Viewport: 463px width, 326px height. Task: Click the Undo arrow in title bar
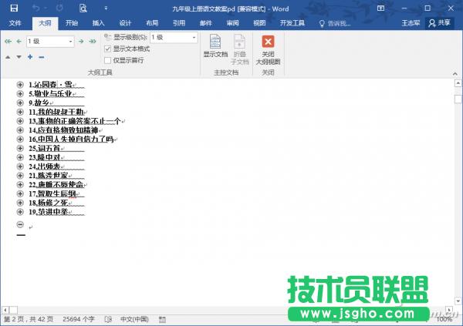point(38,7)
